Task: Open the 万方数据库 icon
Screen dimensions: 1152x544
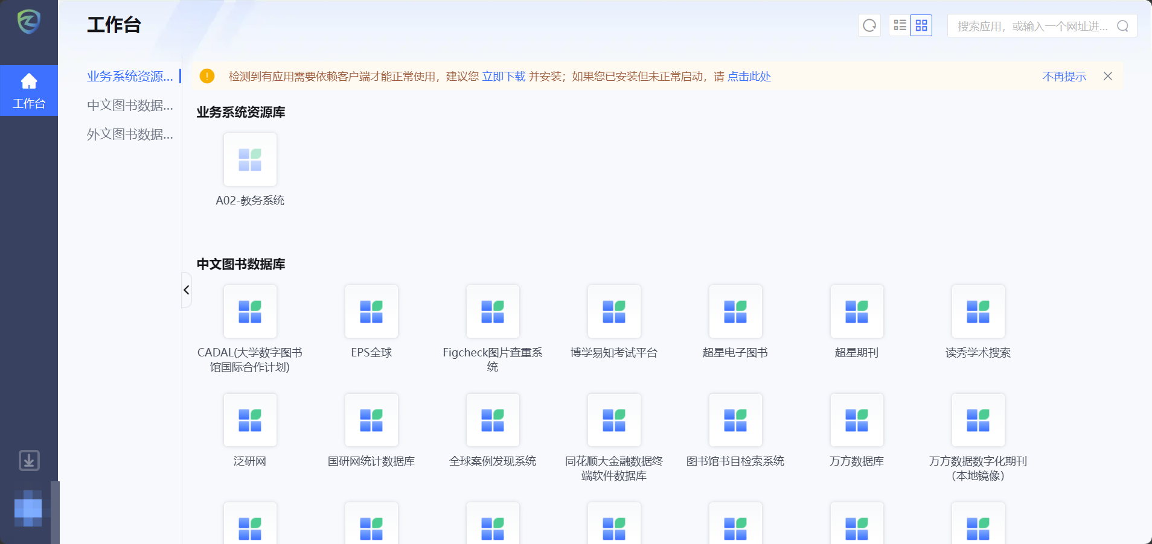Action: 857,420
